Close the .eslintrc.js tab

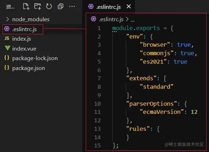(x=129, y=6)
